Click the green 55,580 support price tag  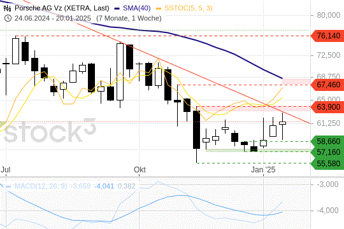pyautogui.click(x=327, y=163)
